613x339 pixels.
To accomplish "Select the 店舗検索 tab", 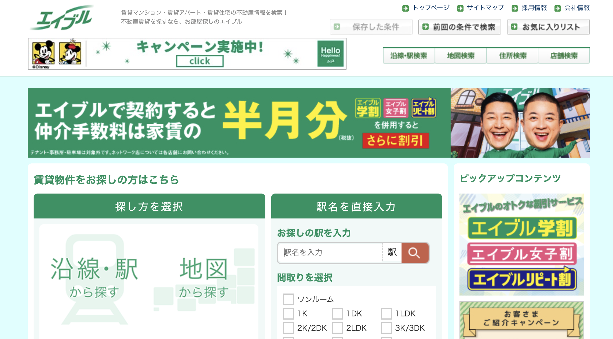I will pyautogui.click(x=564, y=56).
